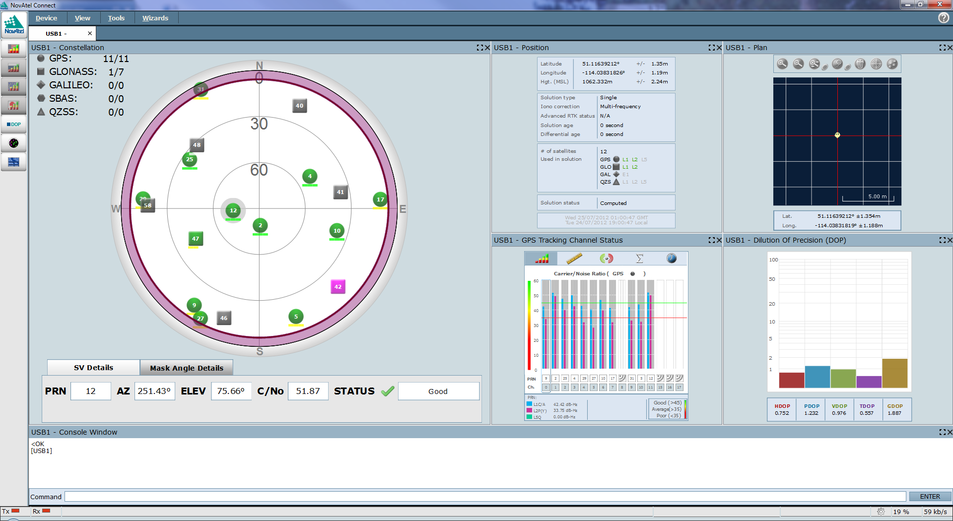Maximize the Dilution Of Precision panel
Viewport: 953px width, 521px height.
click(942, 240)
